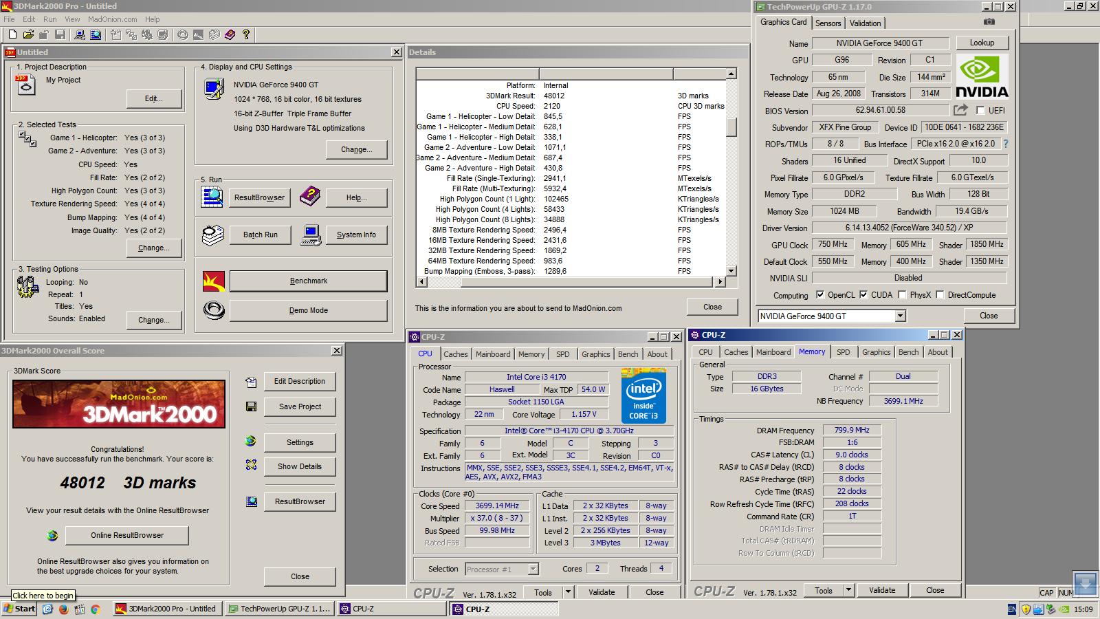Switch to the Sensors tab in GPU-Z
1100x619 pixels.
click(828, 23)
